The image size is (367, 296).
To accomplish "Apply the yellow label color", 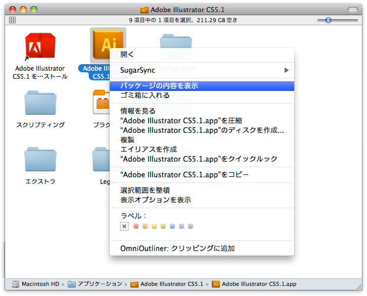I will [154, 226].
